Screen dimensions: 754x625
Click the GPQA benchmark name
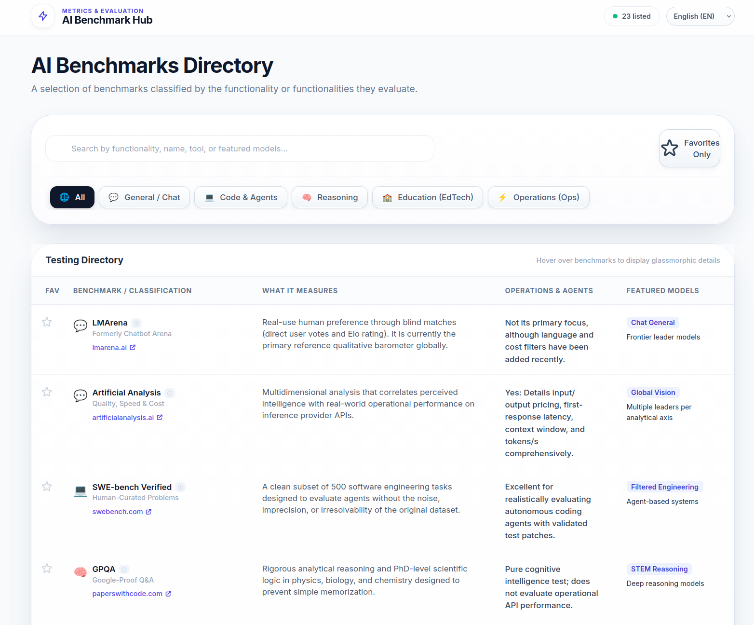click(x=104, y=569)
